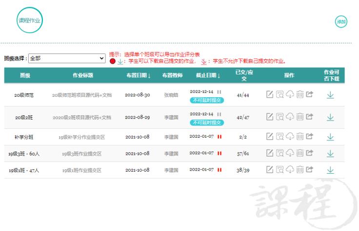Open the 班级选择 dropdown
Viewport: 359px width, 231px height.
(x=67, y=58)
